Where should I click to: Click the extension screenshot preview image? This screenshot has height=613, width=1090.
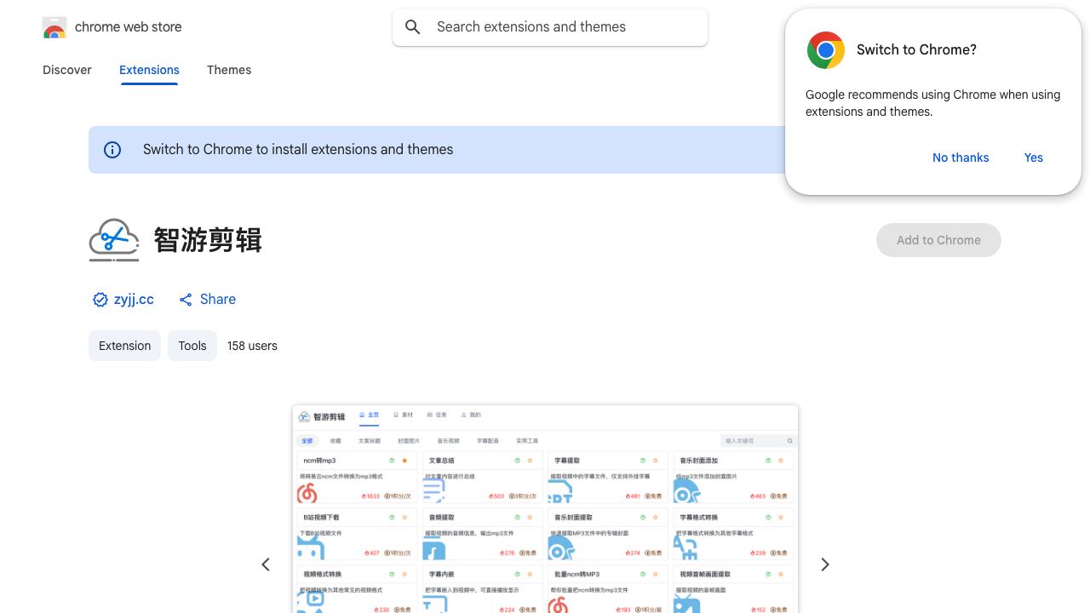[x=545, y=509]
